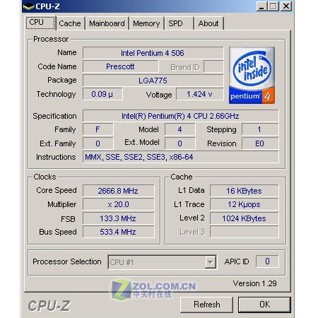Viewport: 318px width, 318px height.
Task: Select Level 2 value 1024 KBytes
Action: [244, 218]
